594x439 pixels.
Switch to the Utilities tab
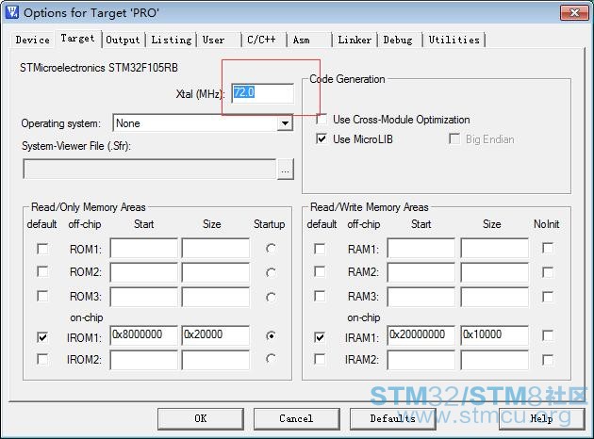pos(454,40)
